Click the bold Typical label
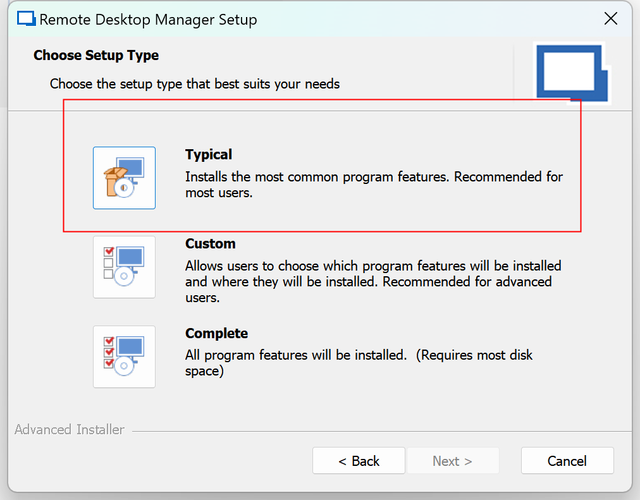This screenshot has width=640, height=500. pyautogui.click(x=209, y=155)
